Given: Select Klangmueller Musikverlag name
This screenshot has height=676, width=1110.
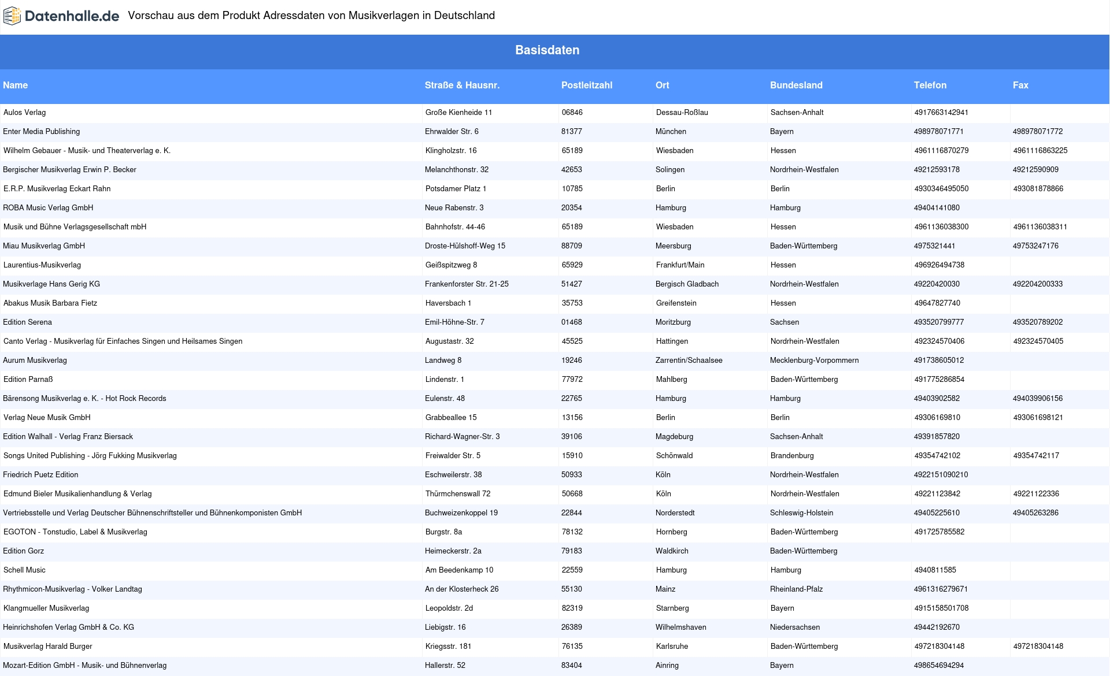Looking at the screenshot, I should 46,608.
